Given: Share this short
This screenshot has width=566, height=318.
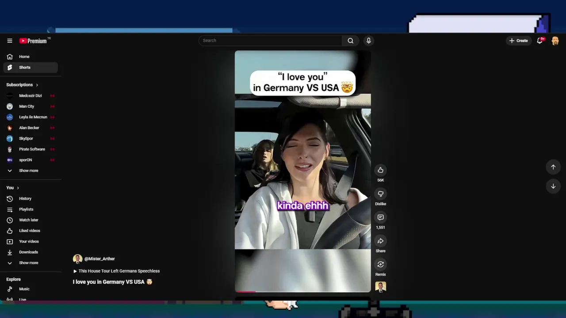Looking at the screenshot, I should tap(380, 241).
